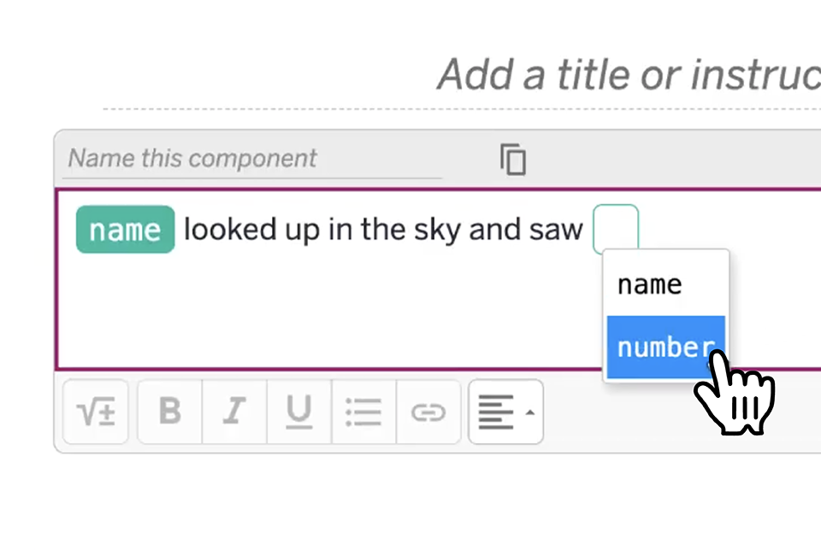The height and width of the screenshot is (555, 821).
Task: Toggle bold formatting
Action: tap(170, 412)
